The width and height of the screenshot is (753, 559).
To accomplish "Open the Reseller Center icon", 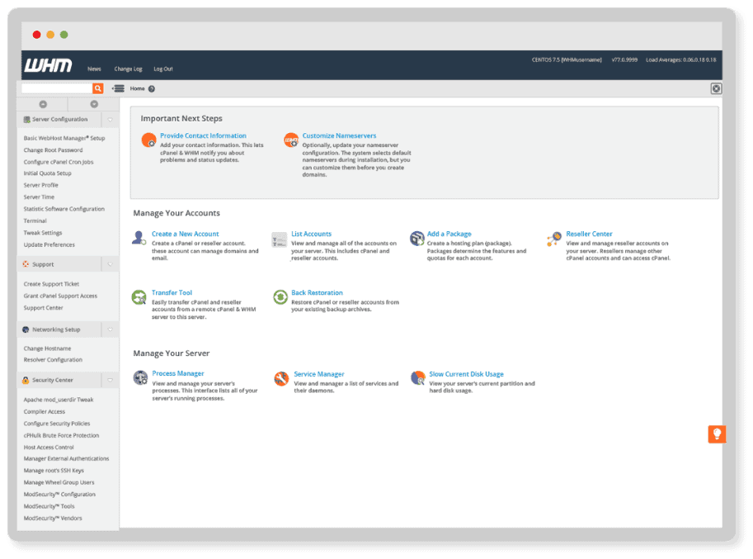I will coord(554,239).
